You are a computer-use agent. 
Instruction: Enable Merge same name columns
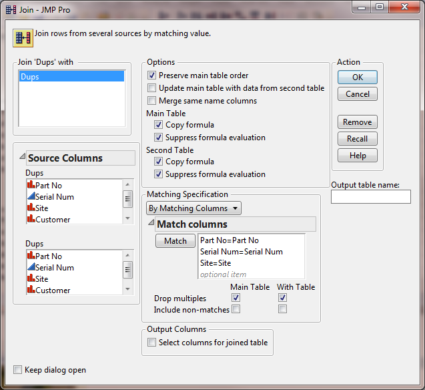[152, 101]
